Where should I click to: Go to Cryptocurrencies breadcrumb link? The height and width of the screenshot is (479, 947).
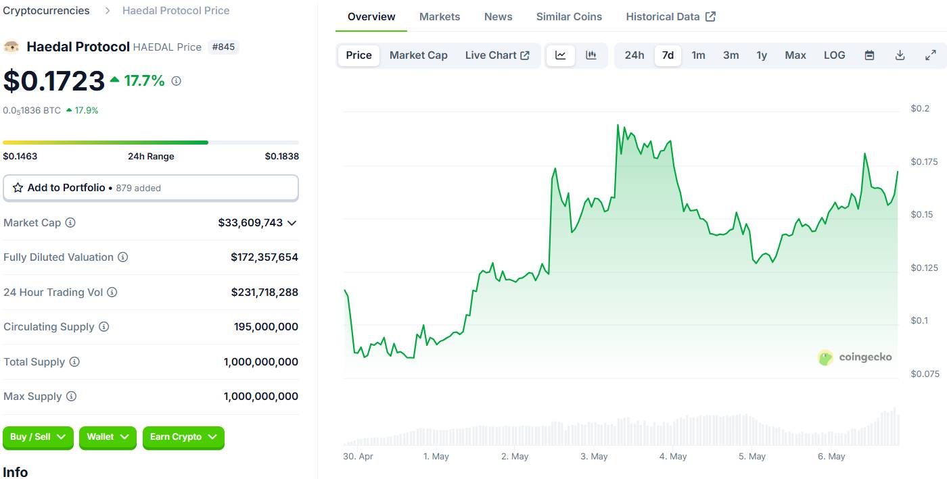(47, 11)
